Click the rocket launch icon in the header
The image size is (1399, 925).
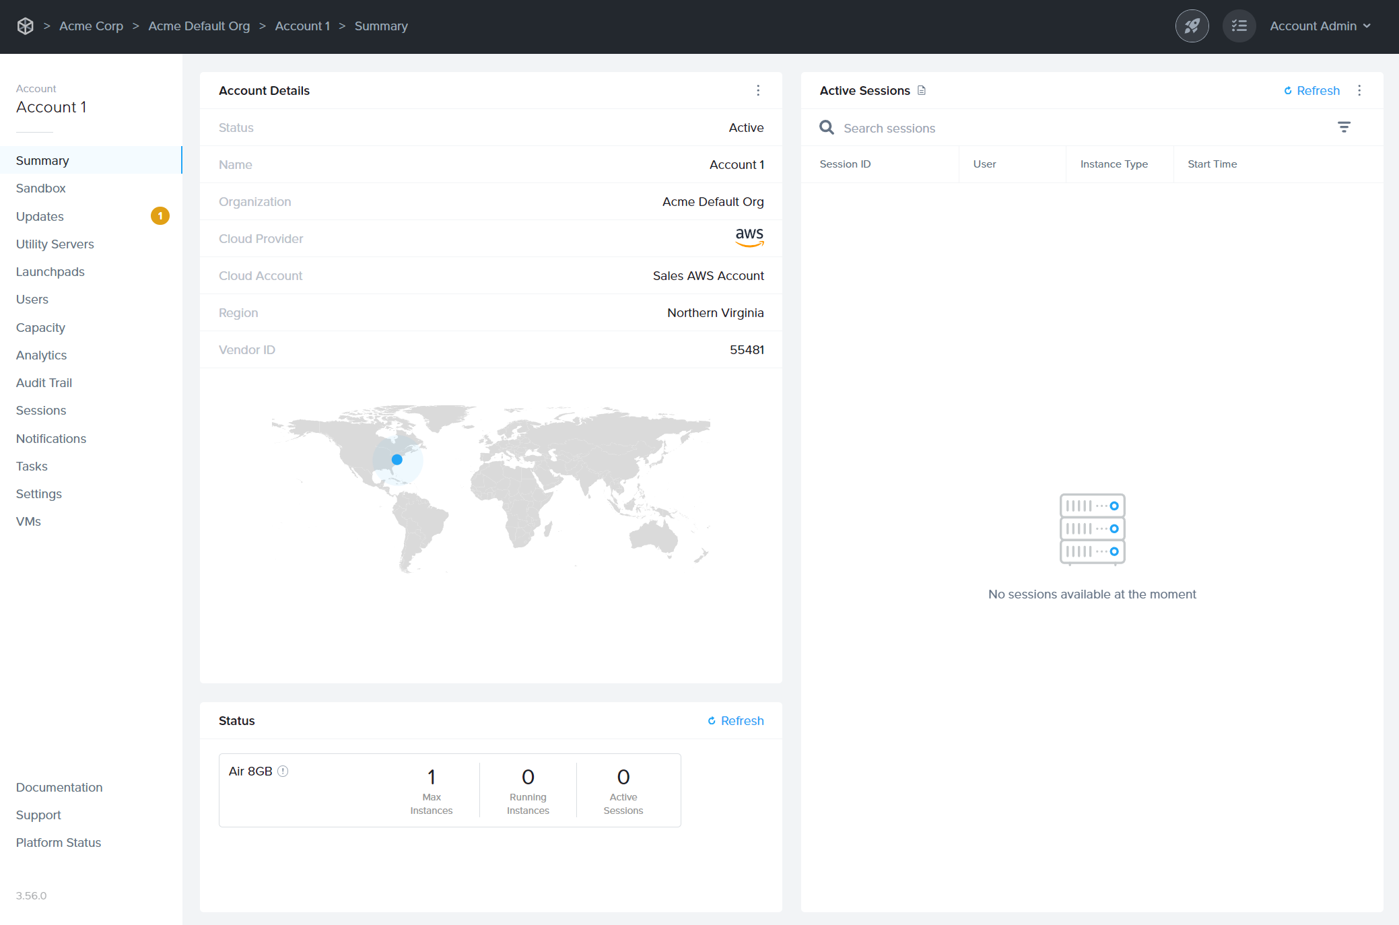1192,26
